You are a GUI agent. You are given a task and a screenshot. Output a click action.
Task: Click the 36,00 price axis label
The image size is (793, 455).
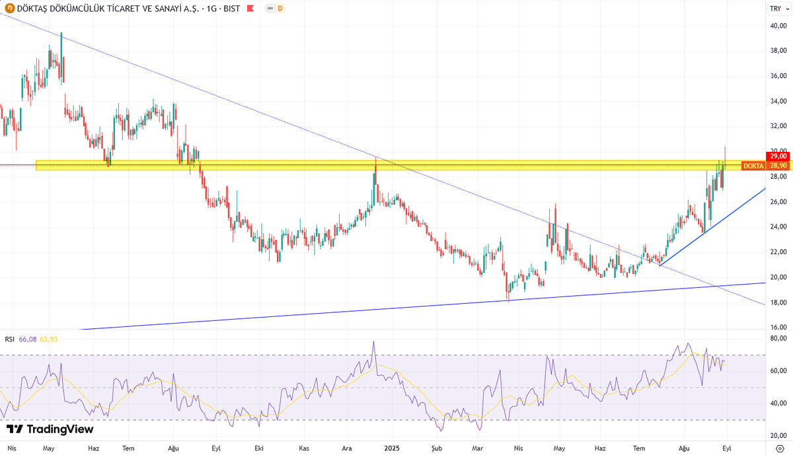point(778,76)
